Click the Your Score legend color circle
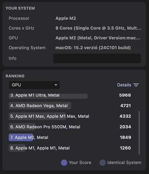The width and height of the screenshot is (149, 174). coord(64,163)
